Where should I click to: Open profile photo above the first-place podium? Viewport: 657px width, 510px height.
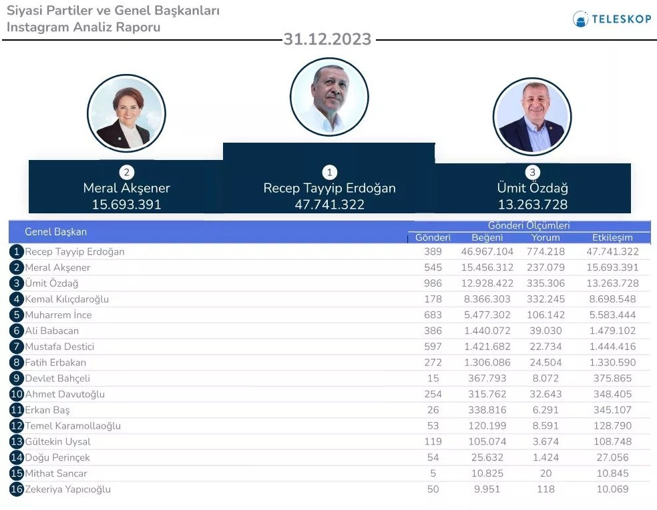329,97
